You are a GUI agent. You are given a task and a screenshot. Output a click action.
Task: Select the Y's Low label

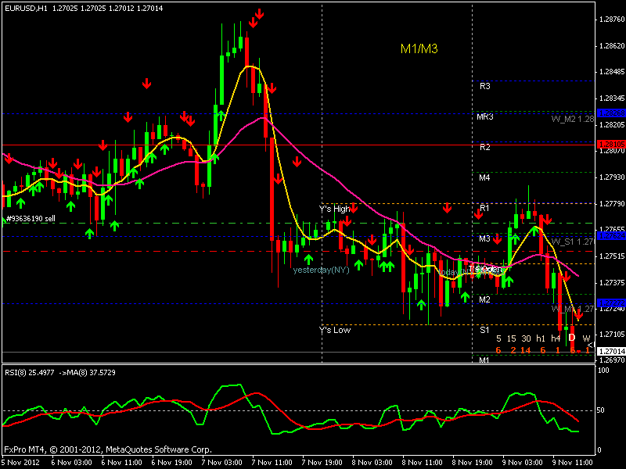click(x=335, y=330)
